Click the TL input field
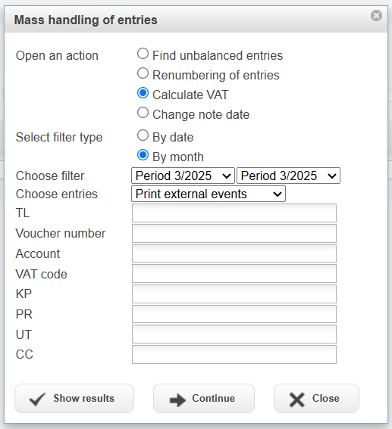 click(x=234, y=213)
